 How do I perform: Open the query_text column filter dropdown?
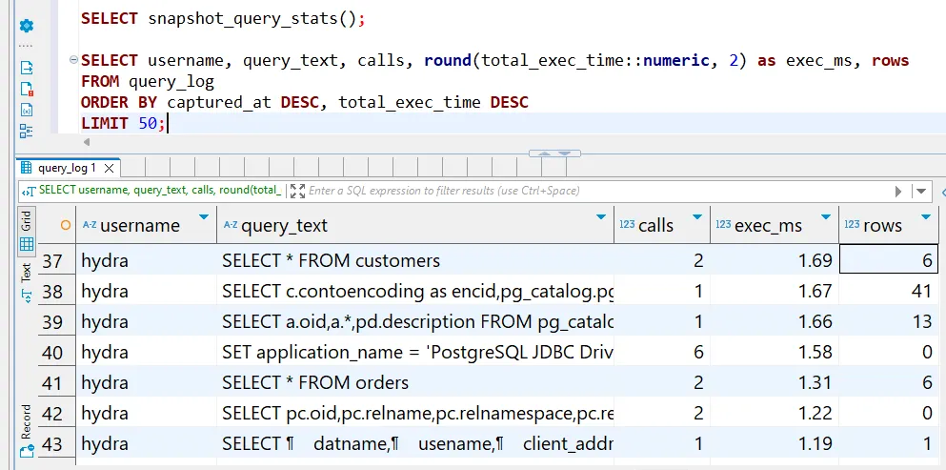[x=600, y=216]
